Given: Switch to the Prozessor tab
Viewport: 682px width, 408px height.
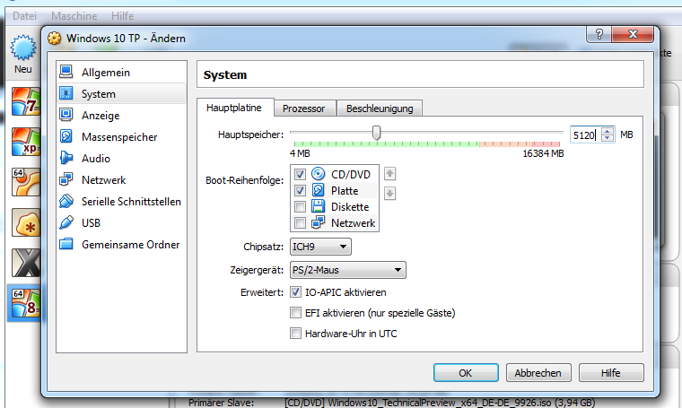Looking at the screenshot, I should (304, 109).
